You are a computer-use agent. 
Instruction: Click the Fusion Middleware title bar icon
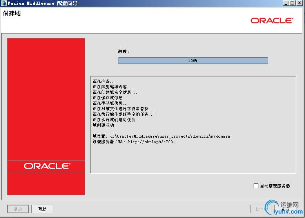(4, 3)
